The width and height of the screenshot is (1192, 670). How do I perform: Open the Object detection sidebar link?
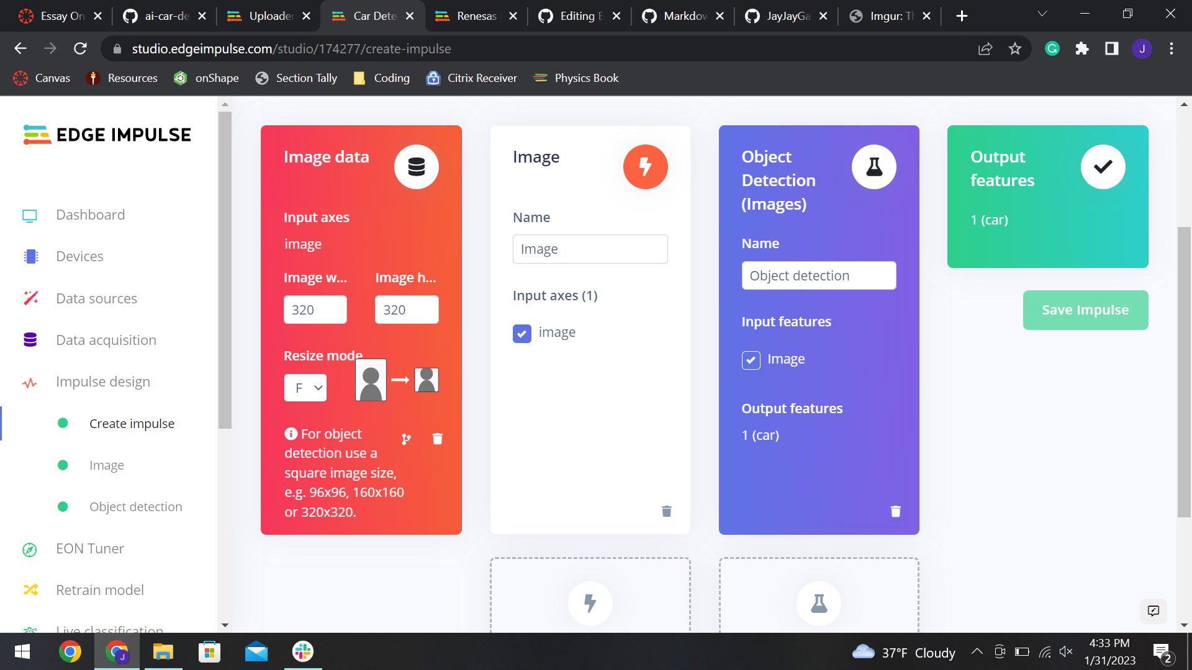(135, 507)
